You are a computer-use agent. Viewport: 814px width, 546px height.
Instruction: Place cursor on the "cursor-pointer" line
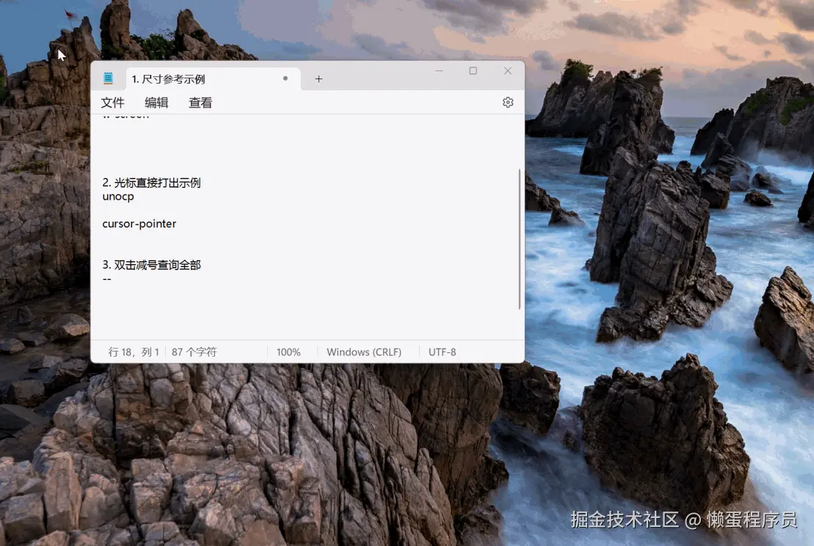(139, 224)
